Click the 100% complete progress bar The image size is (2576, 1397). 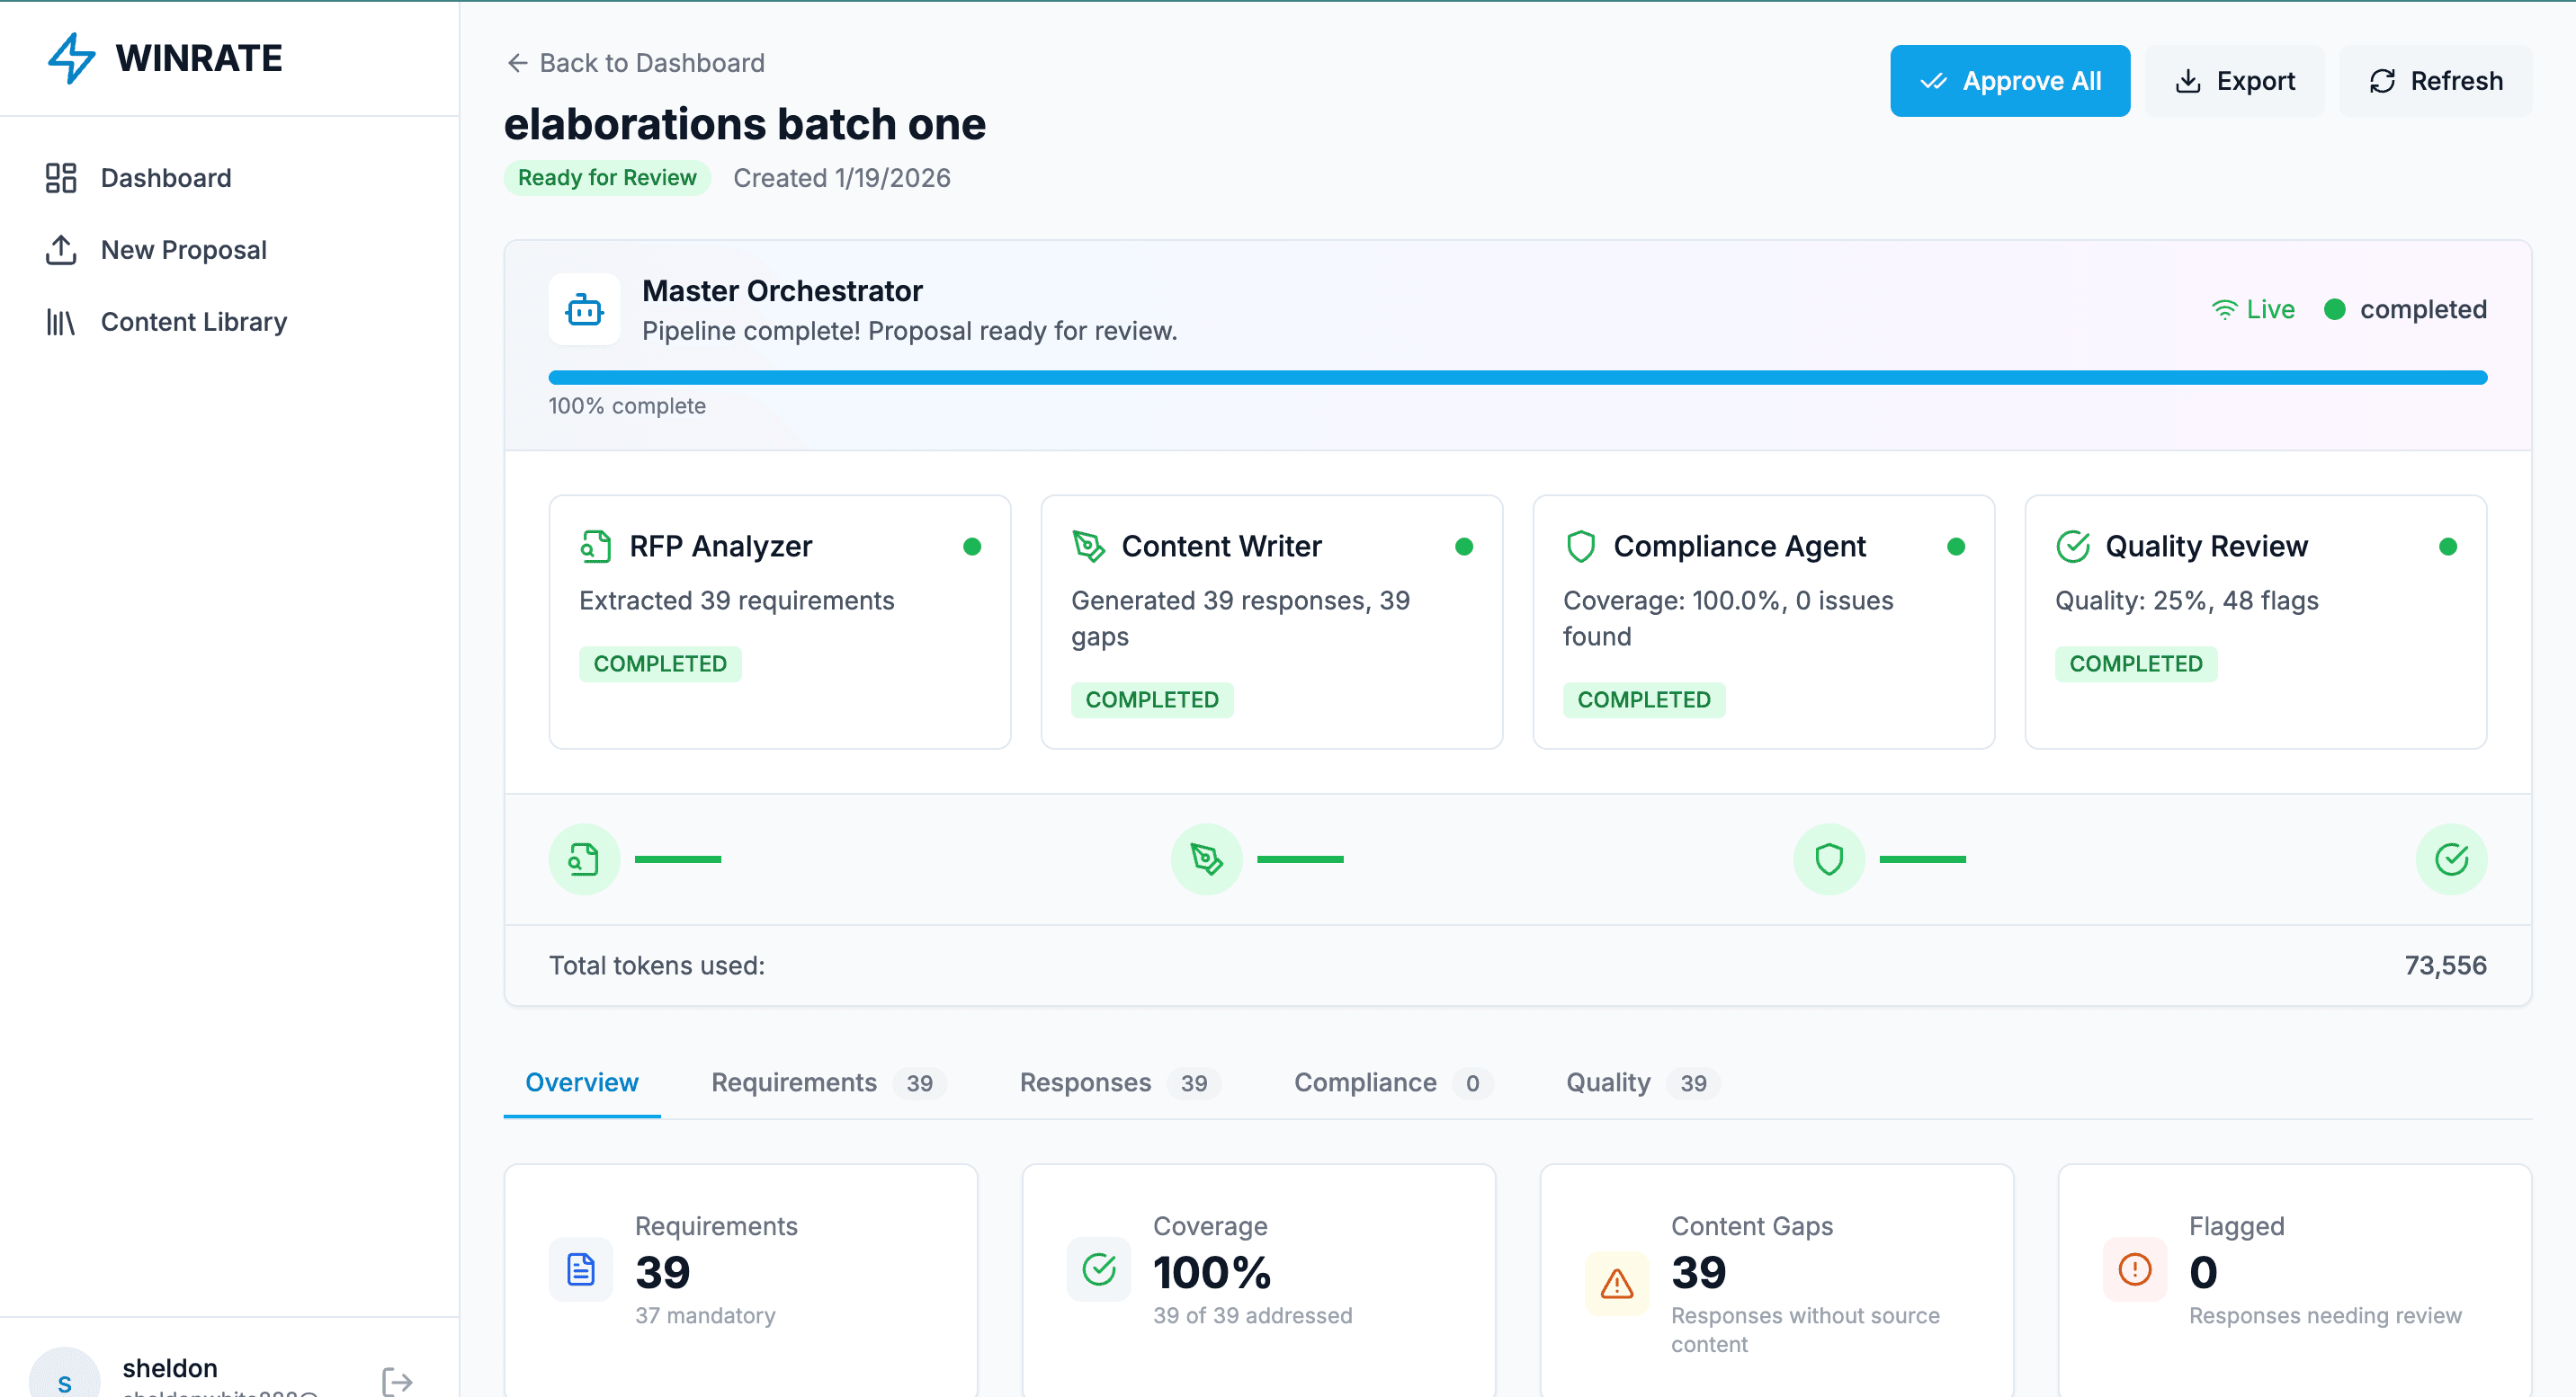(1517, 378)
